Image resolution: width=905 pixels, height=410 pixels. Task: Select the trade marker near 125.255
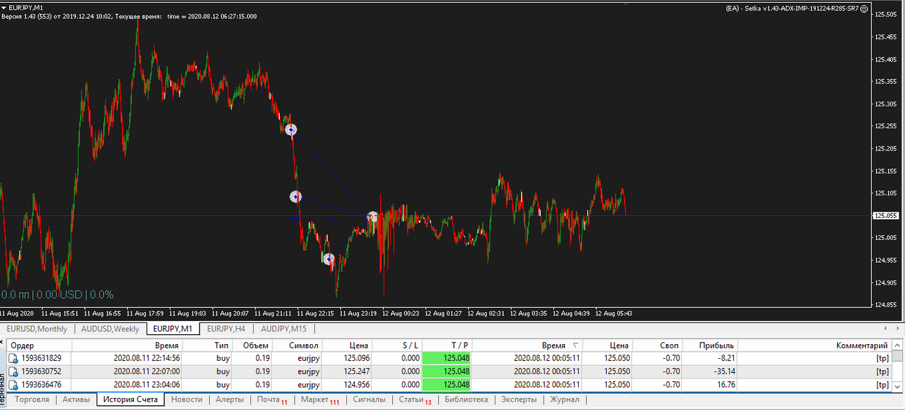[x=291, y=130]
